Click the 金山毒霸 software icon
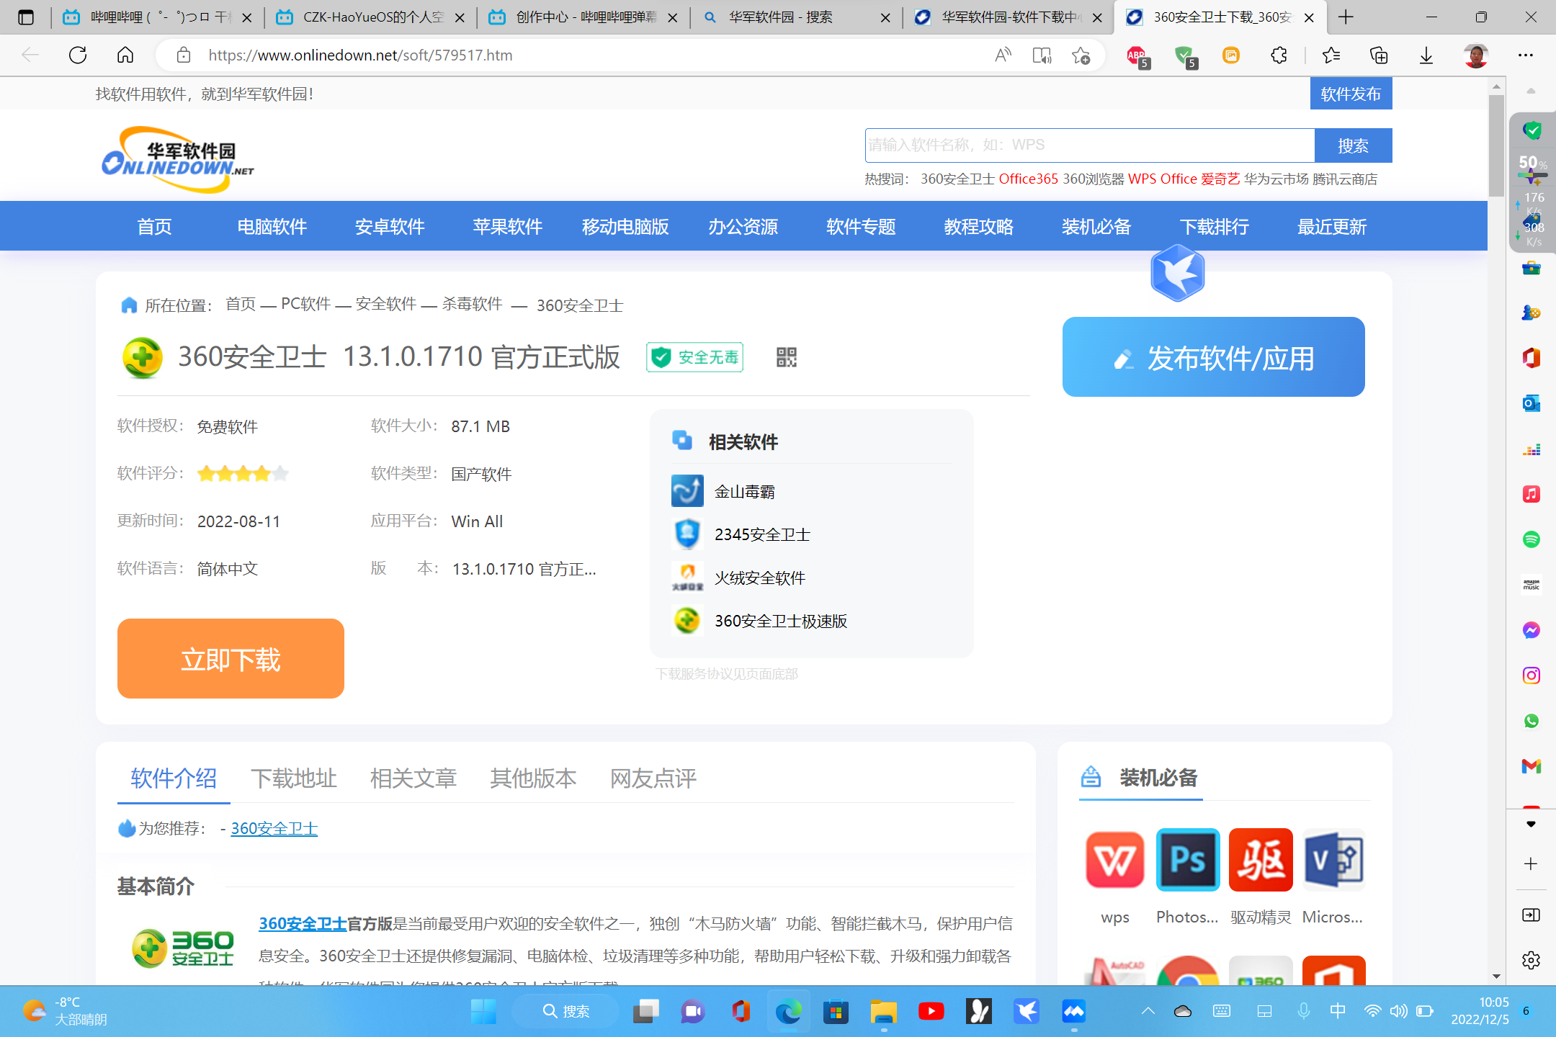The width and height of the screenshot is (1556, 1037). click(x=687, y=491)
